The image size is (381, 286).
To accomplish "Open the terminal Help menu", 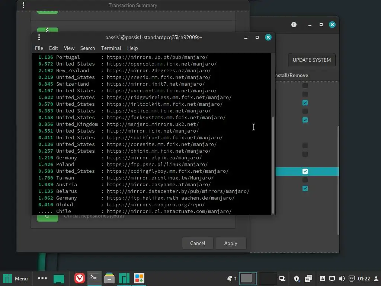I will pyautogui.click(x=132, y=48).
